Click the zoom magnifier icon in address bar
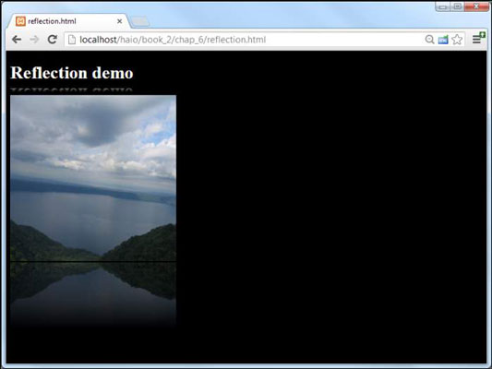This screenshot has width=492, height=369. 429,40
